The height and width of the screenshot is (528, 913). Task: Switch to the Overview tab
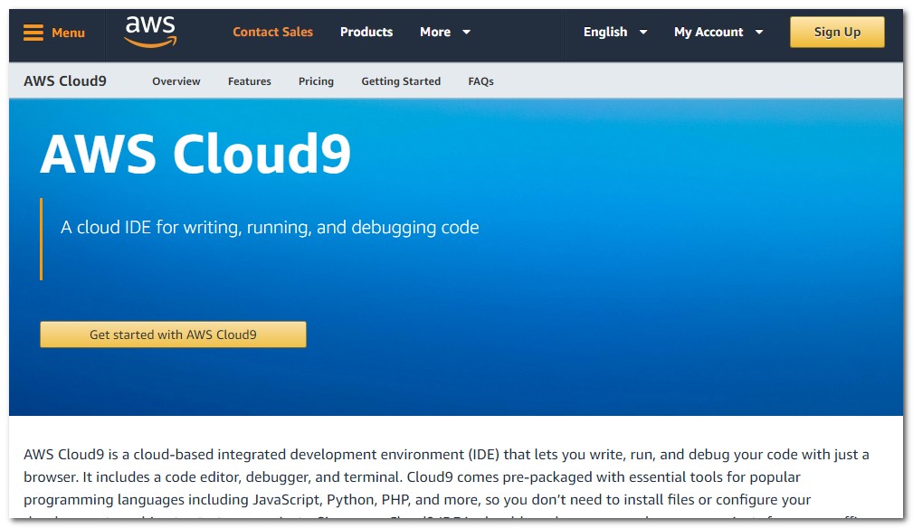[176, 81]
